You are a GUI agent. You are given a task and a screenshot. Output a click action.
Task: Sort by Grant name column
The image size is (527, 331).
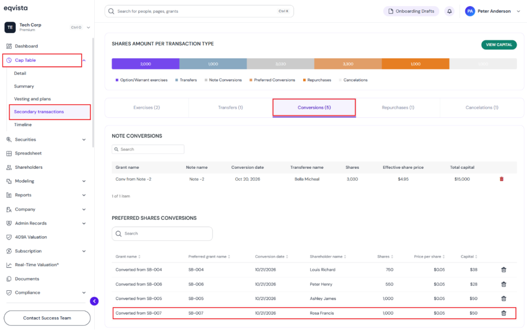[128, 257]
